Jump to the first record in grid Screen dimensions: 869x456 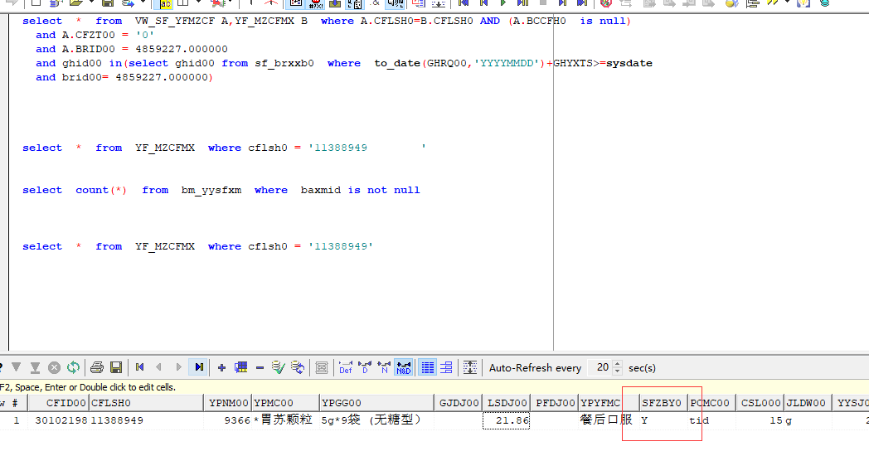tap(140, 367)
